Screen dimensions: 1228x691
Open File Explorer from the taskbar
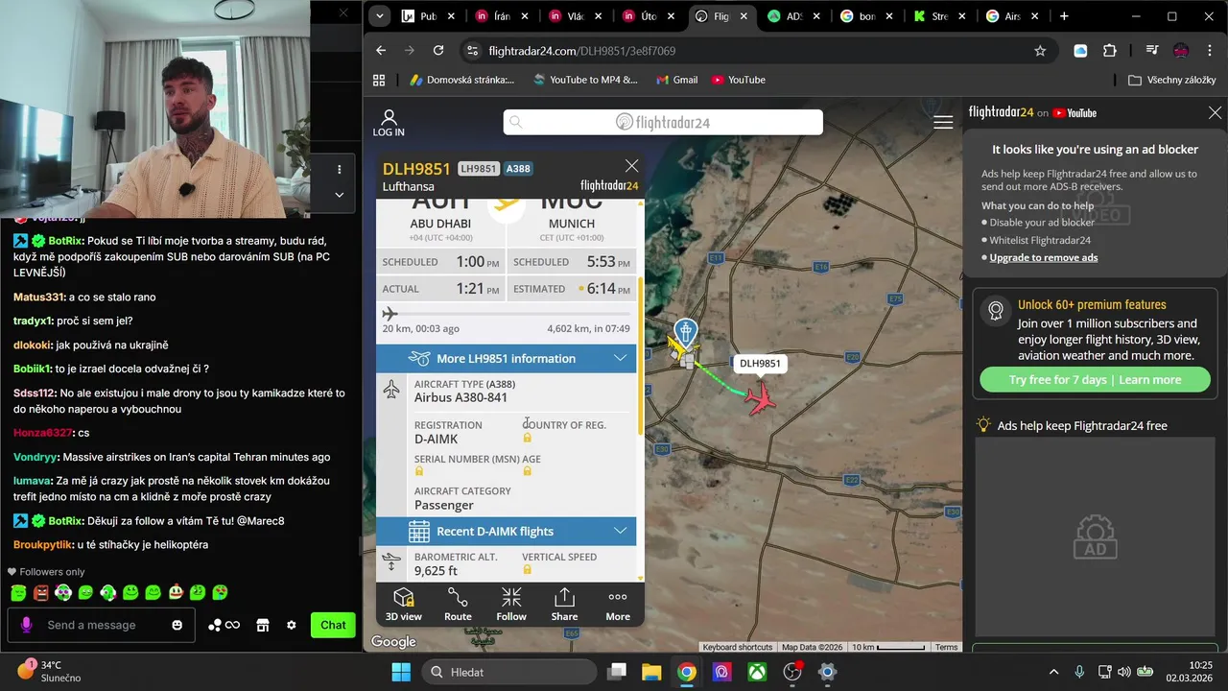coord(651,672)
